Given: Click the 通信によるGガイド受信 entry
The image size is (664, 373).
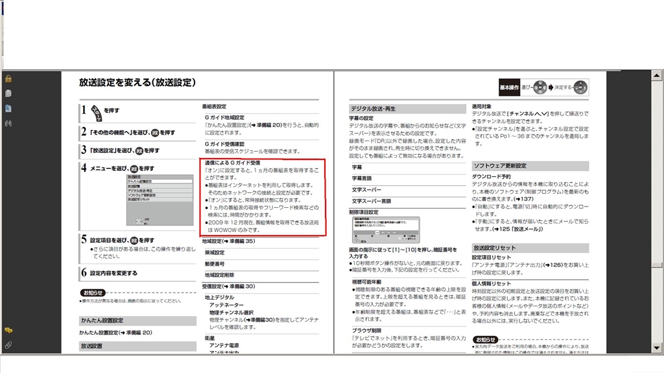Looking at the screenshot, I should [x=233, y=163].
